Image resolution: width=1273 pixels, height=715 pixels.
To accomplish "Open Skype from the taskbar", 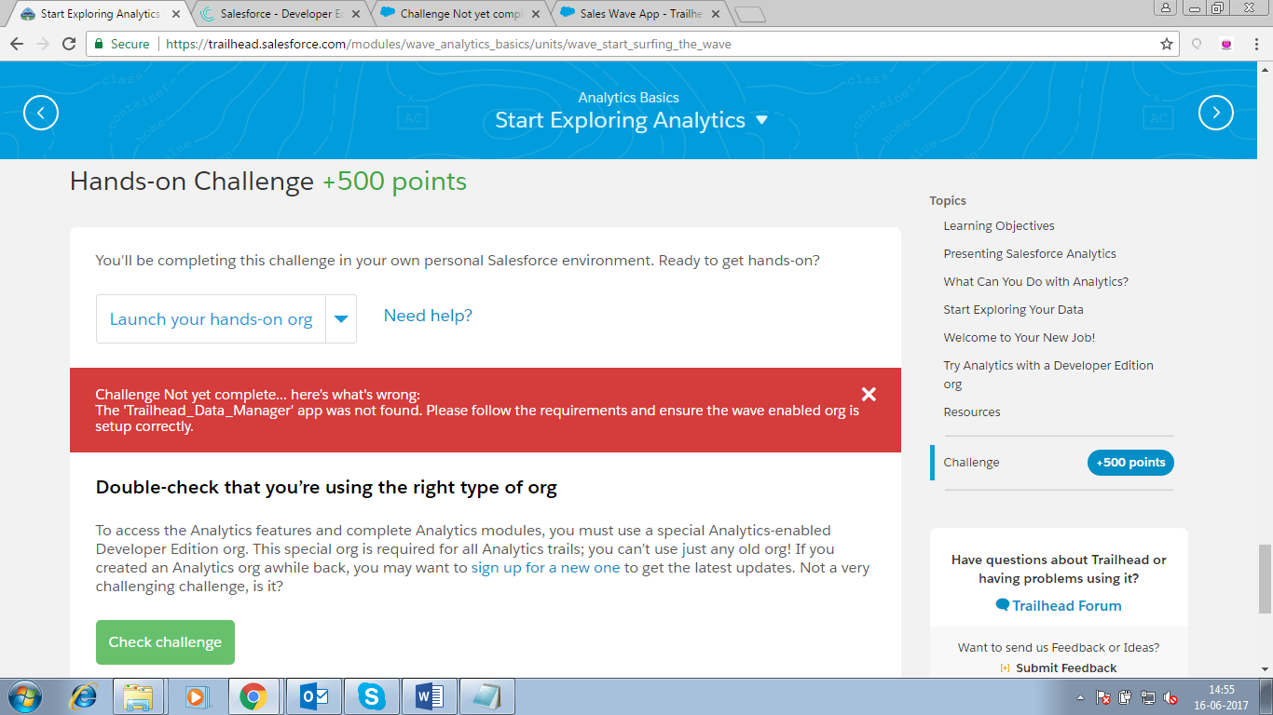I will coord(372,696).
